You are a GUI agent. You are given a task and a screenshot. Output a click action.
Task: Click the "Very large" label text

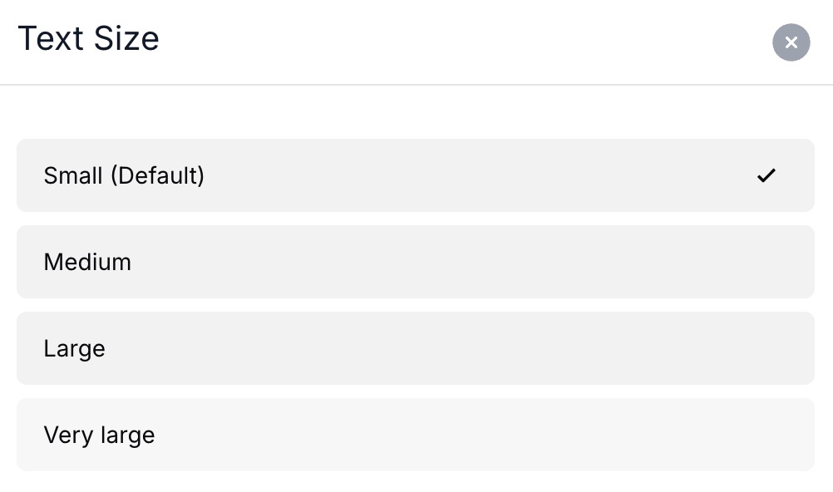(99, 435)
